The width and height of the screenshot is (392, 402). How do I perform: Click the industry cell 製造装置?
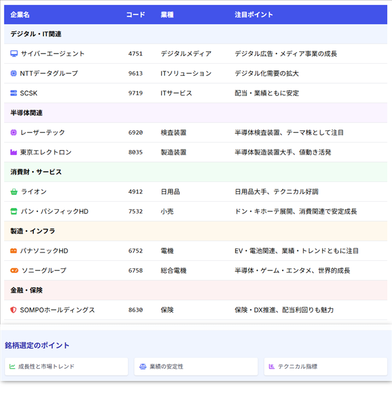174,152
